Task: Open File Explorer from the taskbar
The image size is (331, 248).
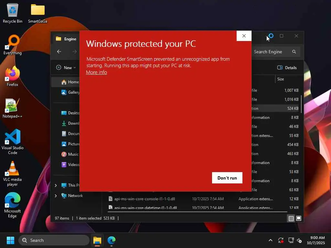Action: tap(97, 240)
